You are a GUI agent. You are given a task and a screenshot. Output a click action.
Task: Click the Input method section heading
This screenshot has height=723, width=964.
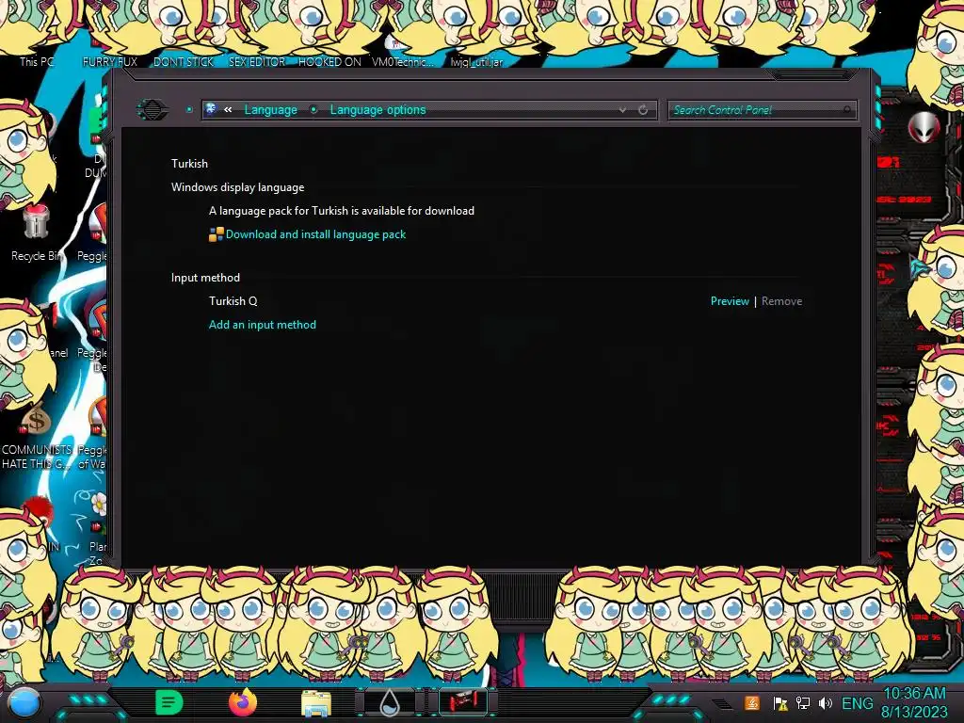pyautogui.click(x=205, y=278)
